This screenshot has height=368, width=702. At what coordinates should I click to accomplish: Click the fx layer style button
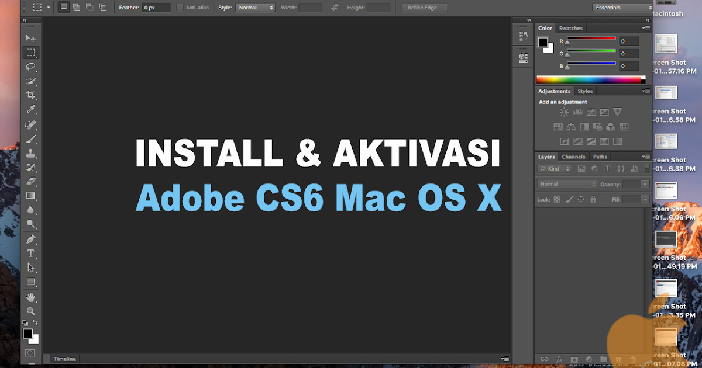click(559, 359)
